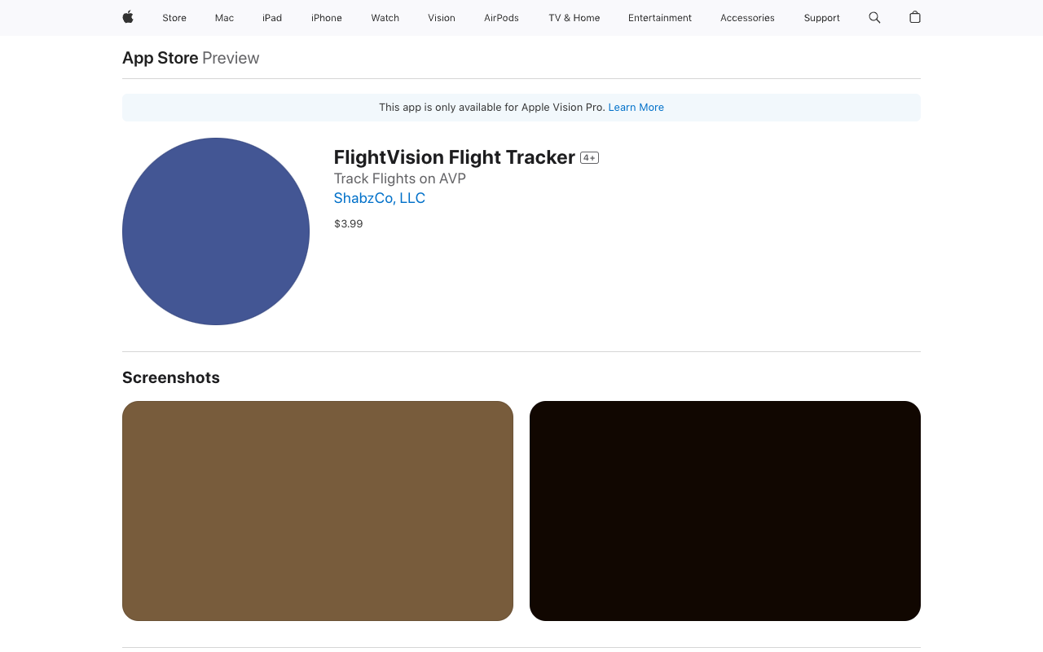Click the Preview label beside App Store
Screen dimensions: 1043x652
click(231, 58)
